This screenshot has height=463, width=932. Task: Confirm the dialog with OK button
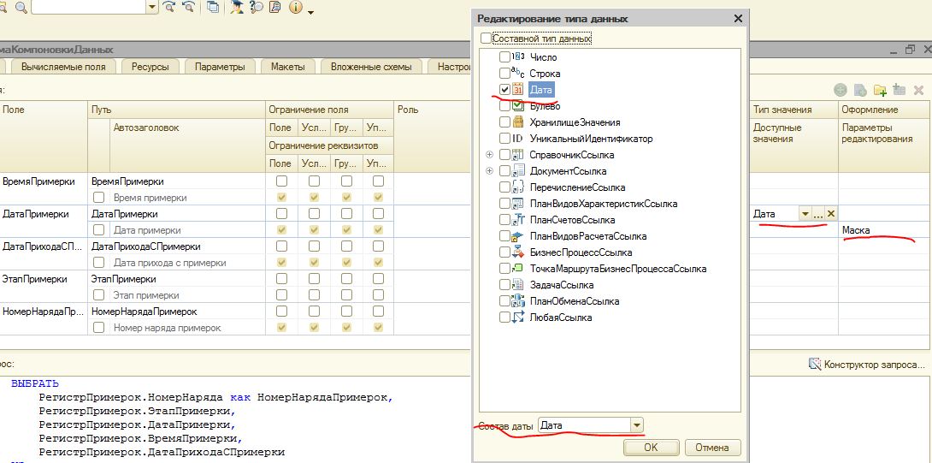[x=651, y=447]
